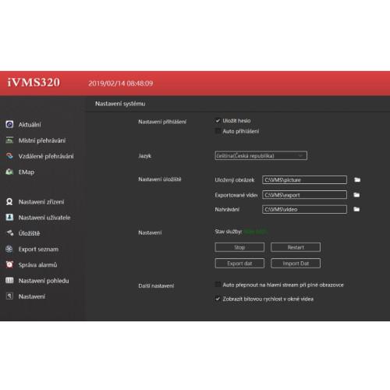
Task: Open Export seznam menu item
Action: point(38,249)
